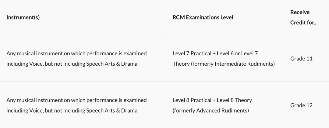This screenshot has height=128, width=329.
Task: Click the Level 7 Practical text
Action: coord(192,54)
